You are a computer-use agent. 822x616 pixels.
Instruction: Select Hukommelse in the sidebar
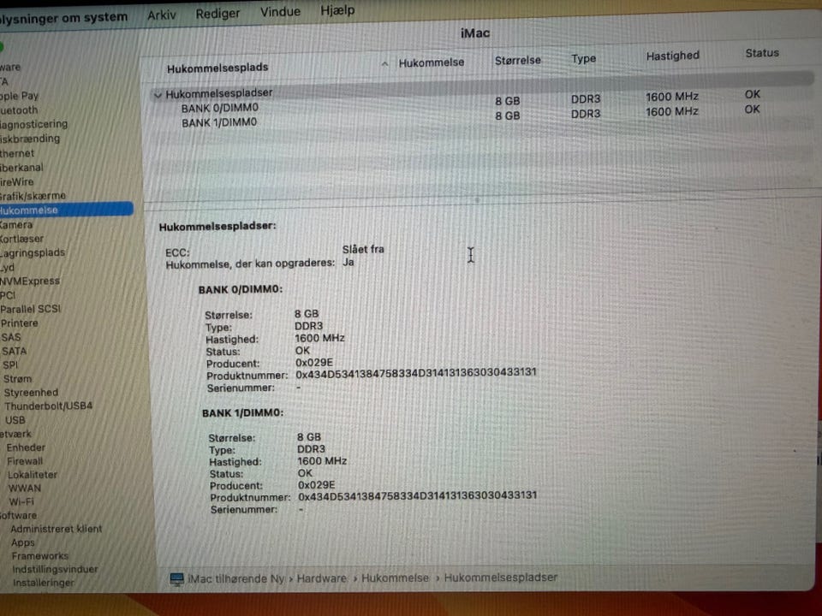(67, 210)
